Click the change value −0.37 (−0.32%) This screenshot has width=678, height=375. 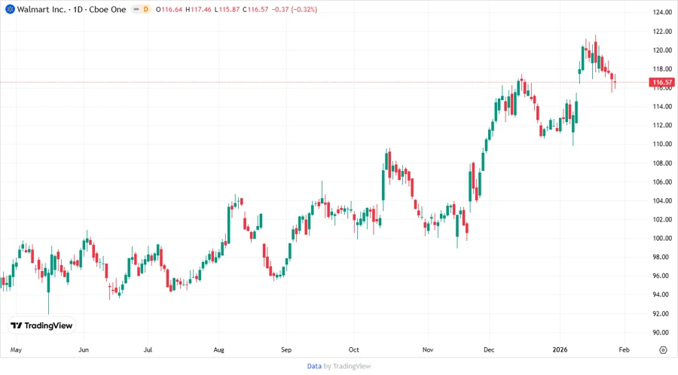coord(294,9)
